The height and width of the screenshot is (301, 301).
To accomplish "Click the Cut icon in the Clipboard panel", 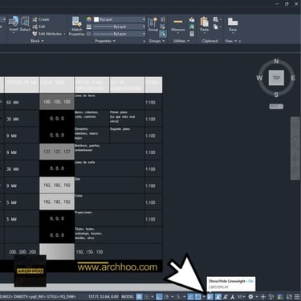I will coord(216,19).
